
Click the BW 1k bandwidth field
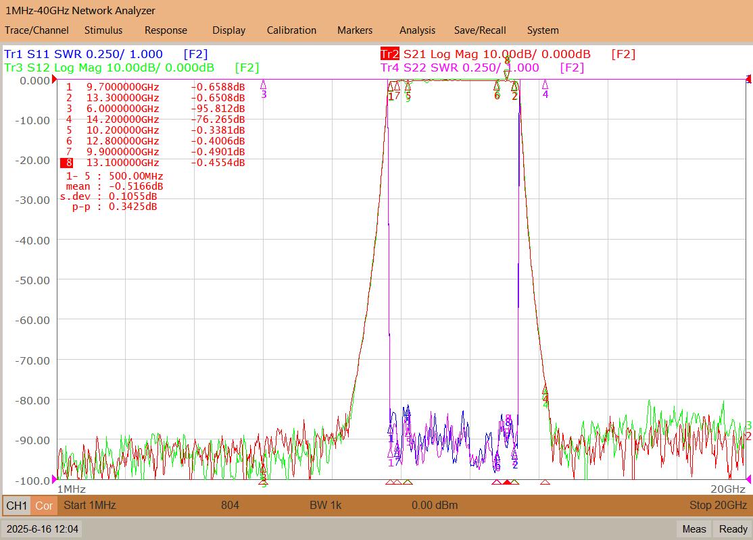point(326,506)
